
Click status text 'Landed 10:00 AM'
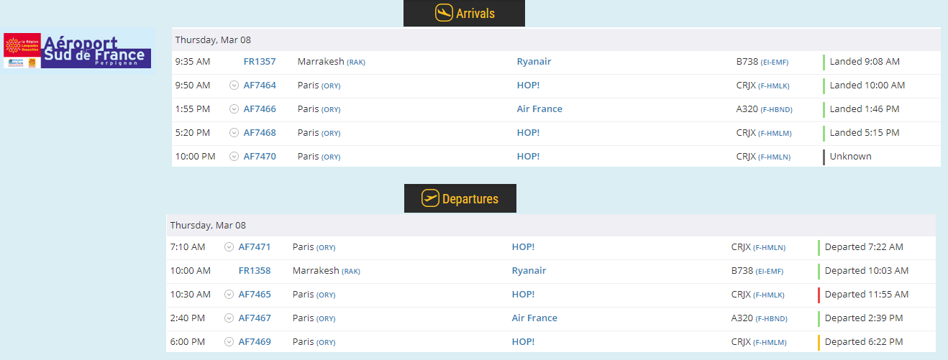867,86
